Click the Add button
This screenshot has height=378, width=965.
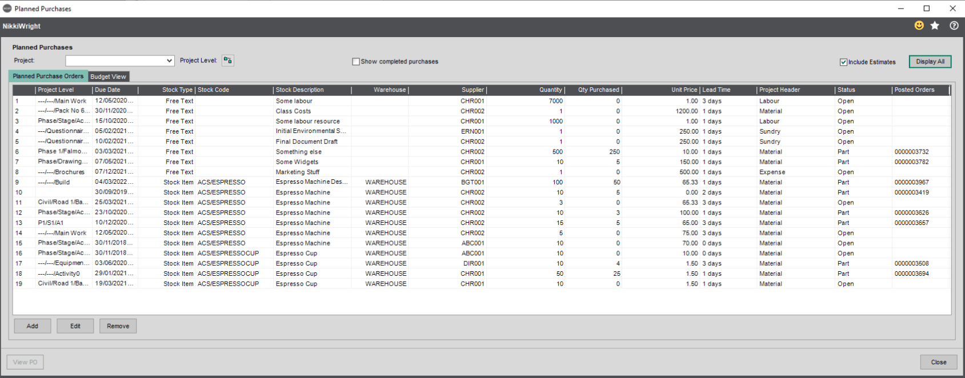tap(33, 326)
